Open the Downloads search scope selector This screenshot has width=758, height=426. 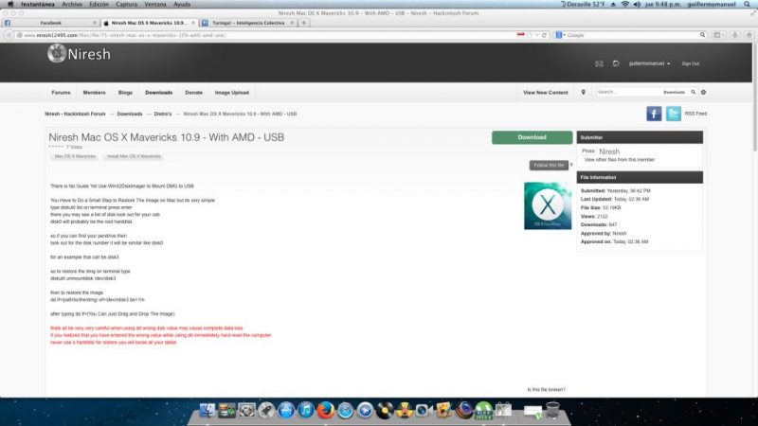(x=674, y=92)
